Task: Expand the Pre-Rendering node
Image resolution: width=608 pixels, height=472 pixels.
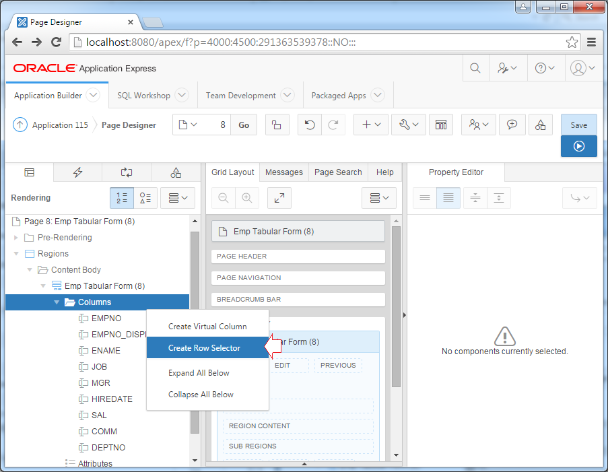Action: [16, 238]
